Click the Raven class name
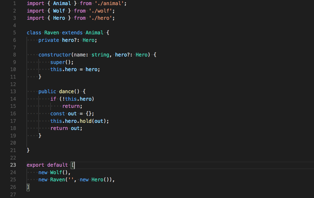 coord(51,32)
